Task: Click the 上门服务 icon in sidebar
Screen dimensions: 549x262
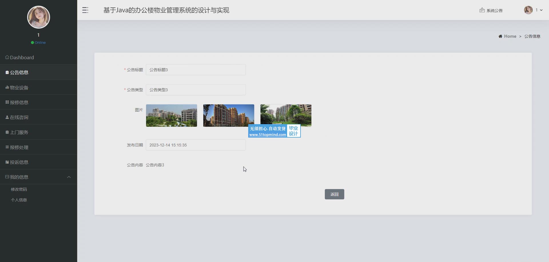Action: coord(7,132)
